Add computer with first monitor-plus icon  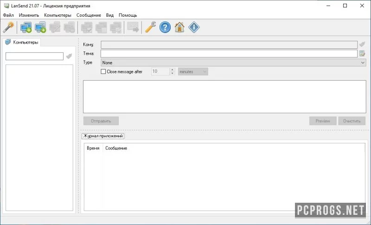[26, 27]
